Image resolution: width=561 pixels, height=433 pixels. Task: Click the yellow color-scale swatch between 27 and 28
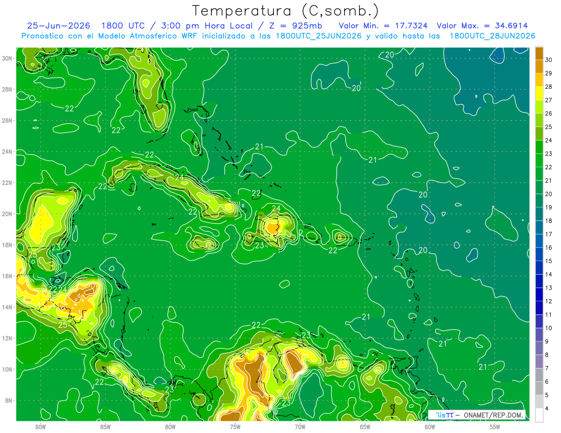pos(539,93)
